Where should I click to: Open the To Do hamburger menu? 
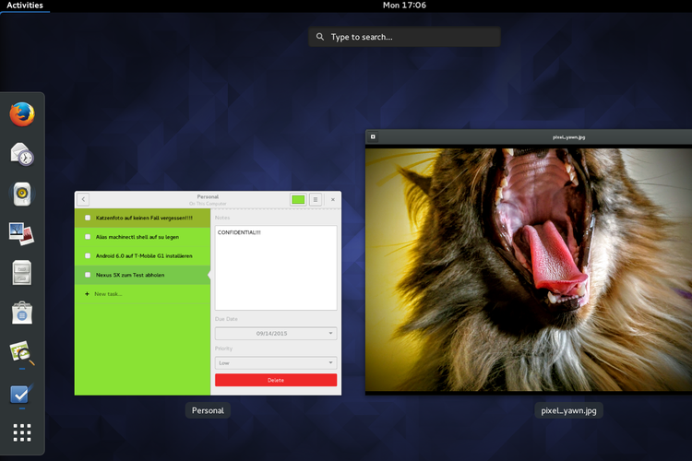(x=316, y=199)
